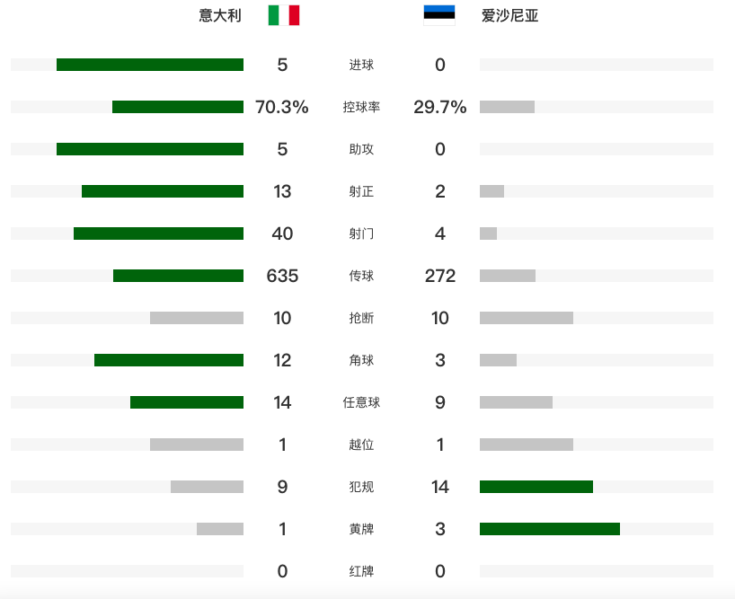The width and height of the screenshot is (735, 599).
Task: Click the 抢断 stat label
Action: coord(361,318)
